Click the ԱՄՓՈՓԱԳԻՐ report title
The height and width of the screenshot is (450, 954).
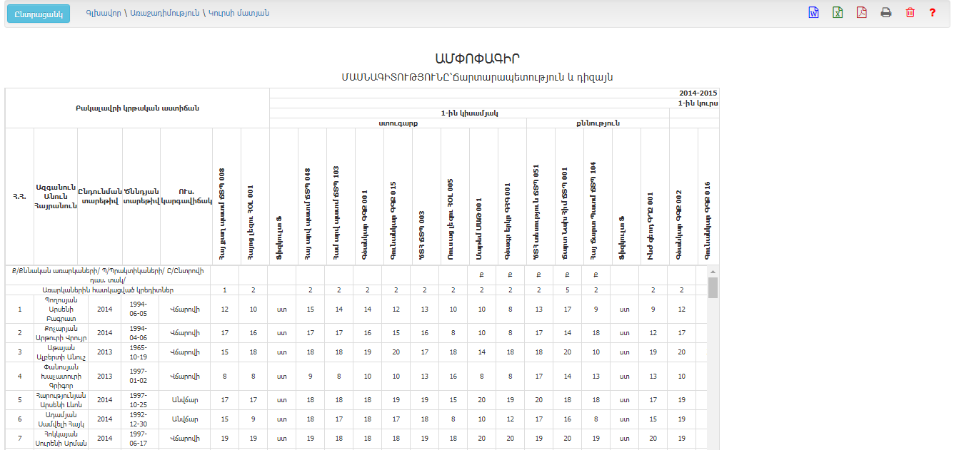tap(476, 58)
